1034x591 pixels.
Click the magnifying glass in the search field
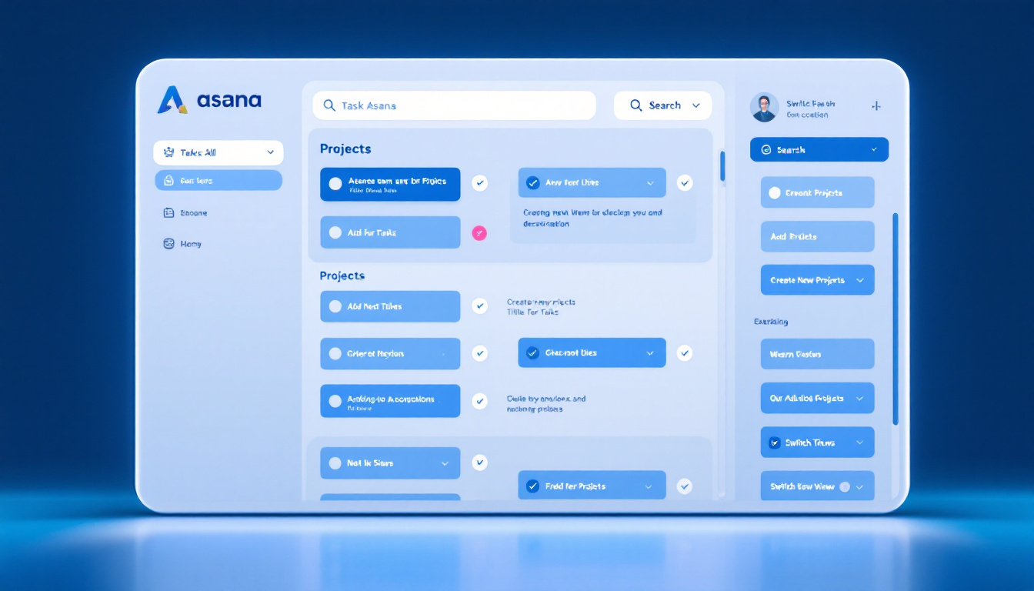tap(329, 105)
